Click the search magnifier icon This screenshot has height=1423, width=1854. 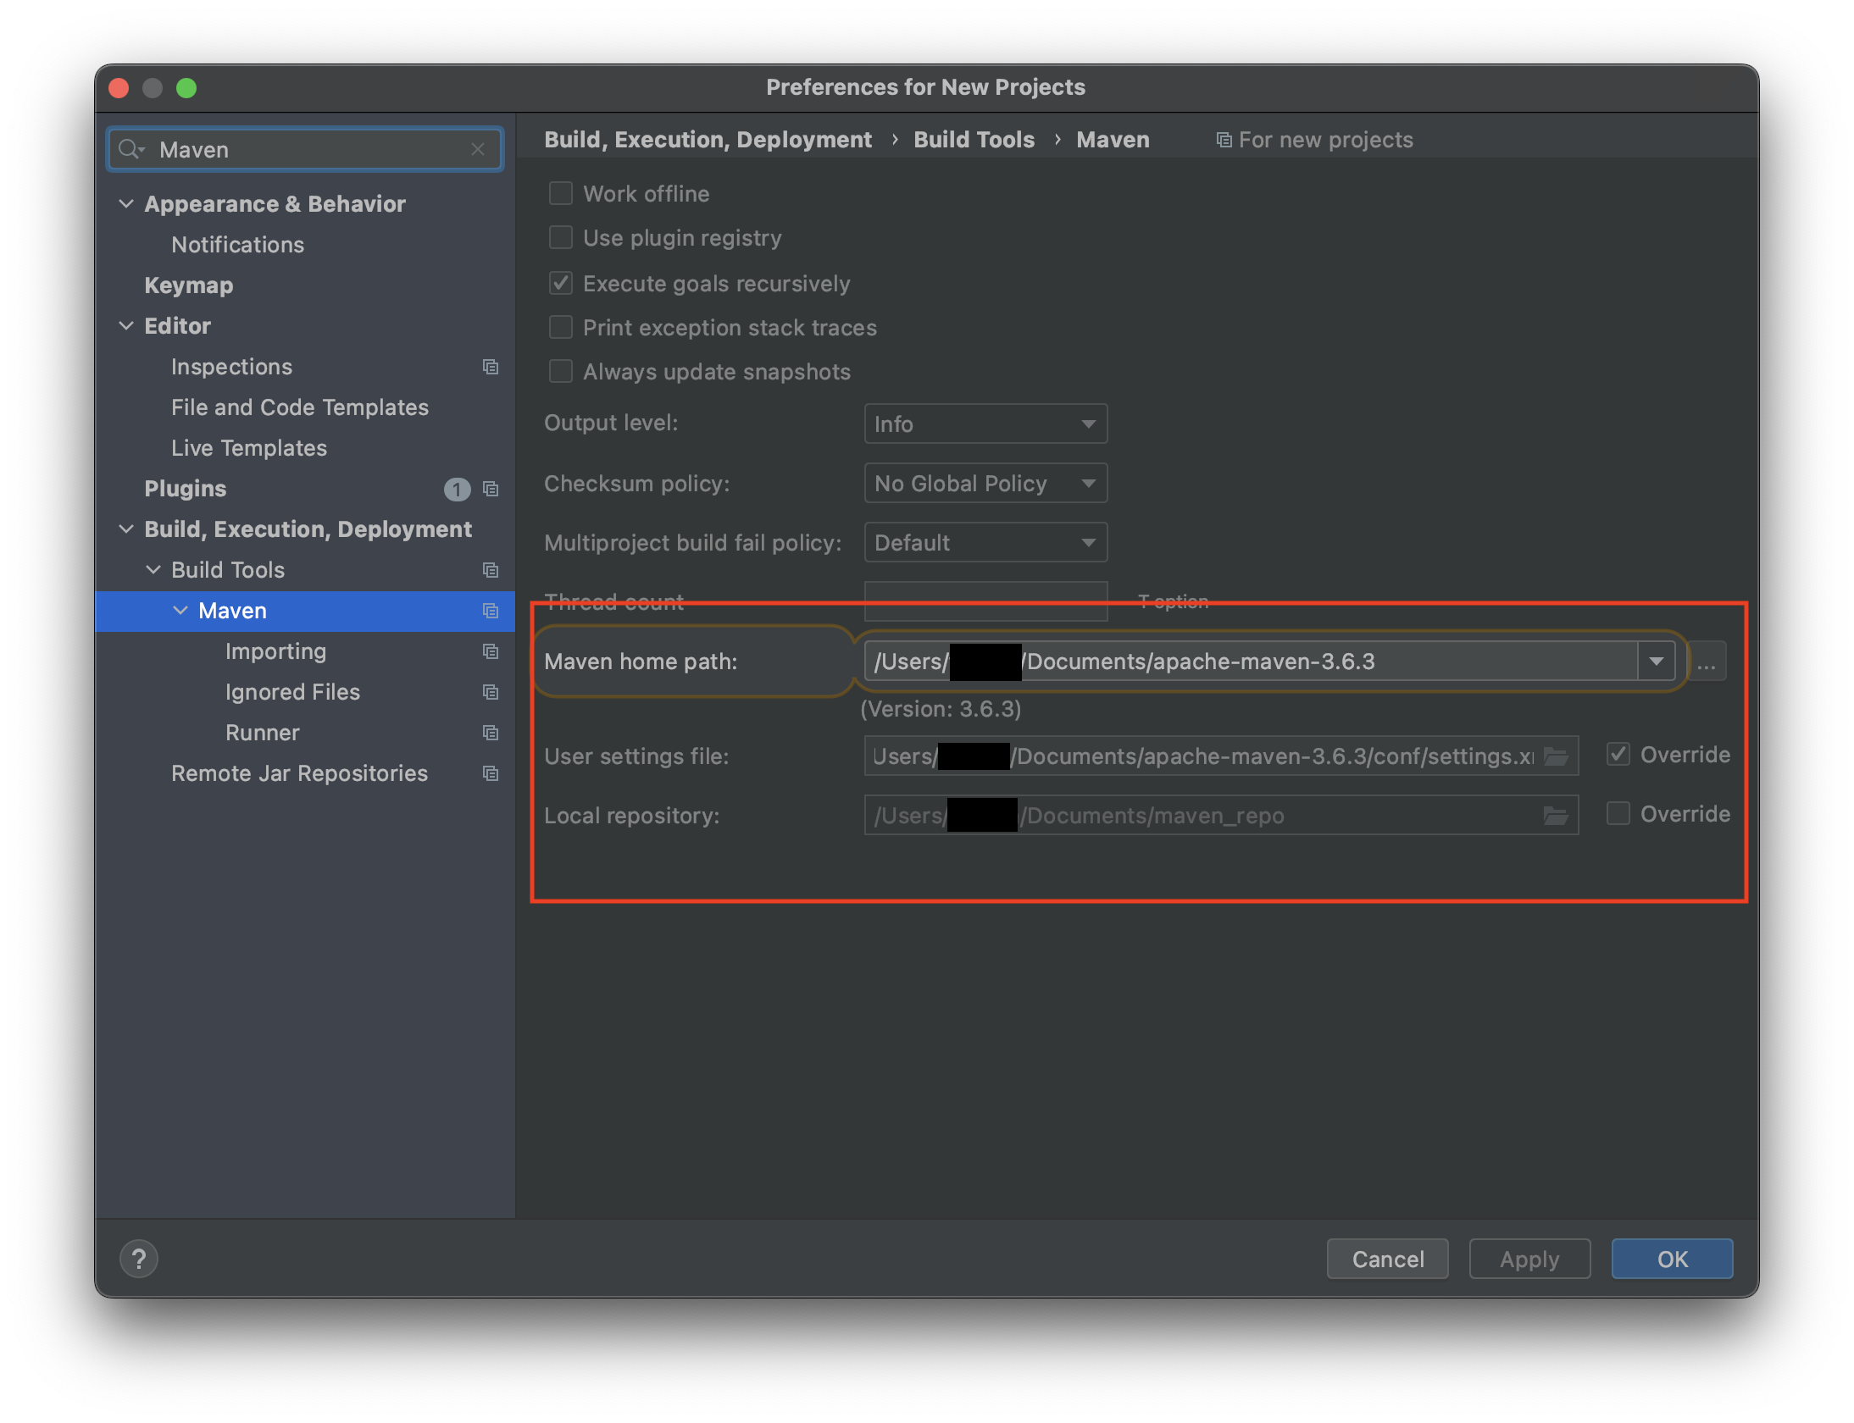tap(131, 149)
